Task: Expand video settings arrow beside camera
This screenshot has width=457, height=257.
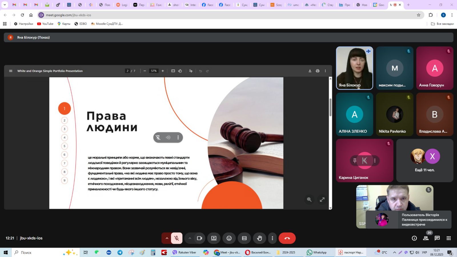Action: pos(190,238)
